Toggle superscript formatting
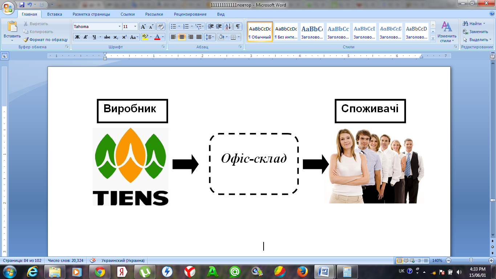Screen dimensions: 496x279 pyautogui.click(x=124, y=37)
